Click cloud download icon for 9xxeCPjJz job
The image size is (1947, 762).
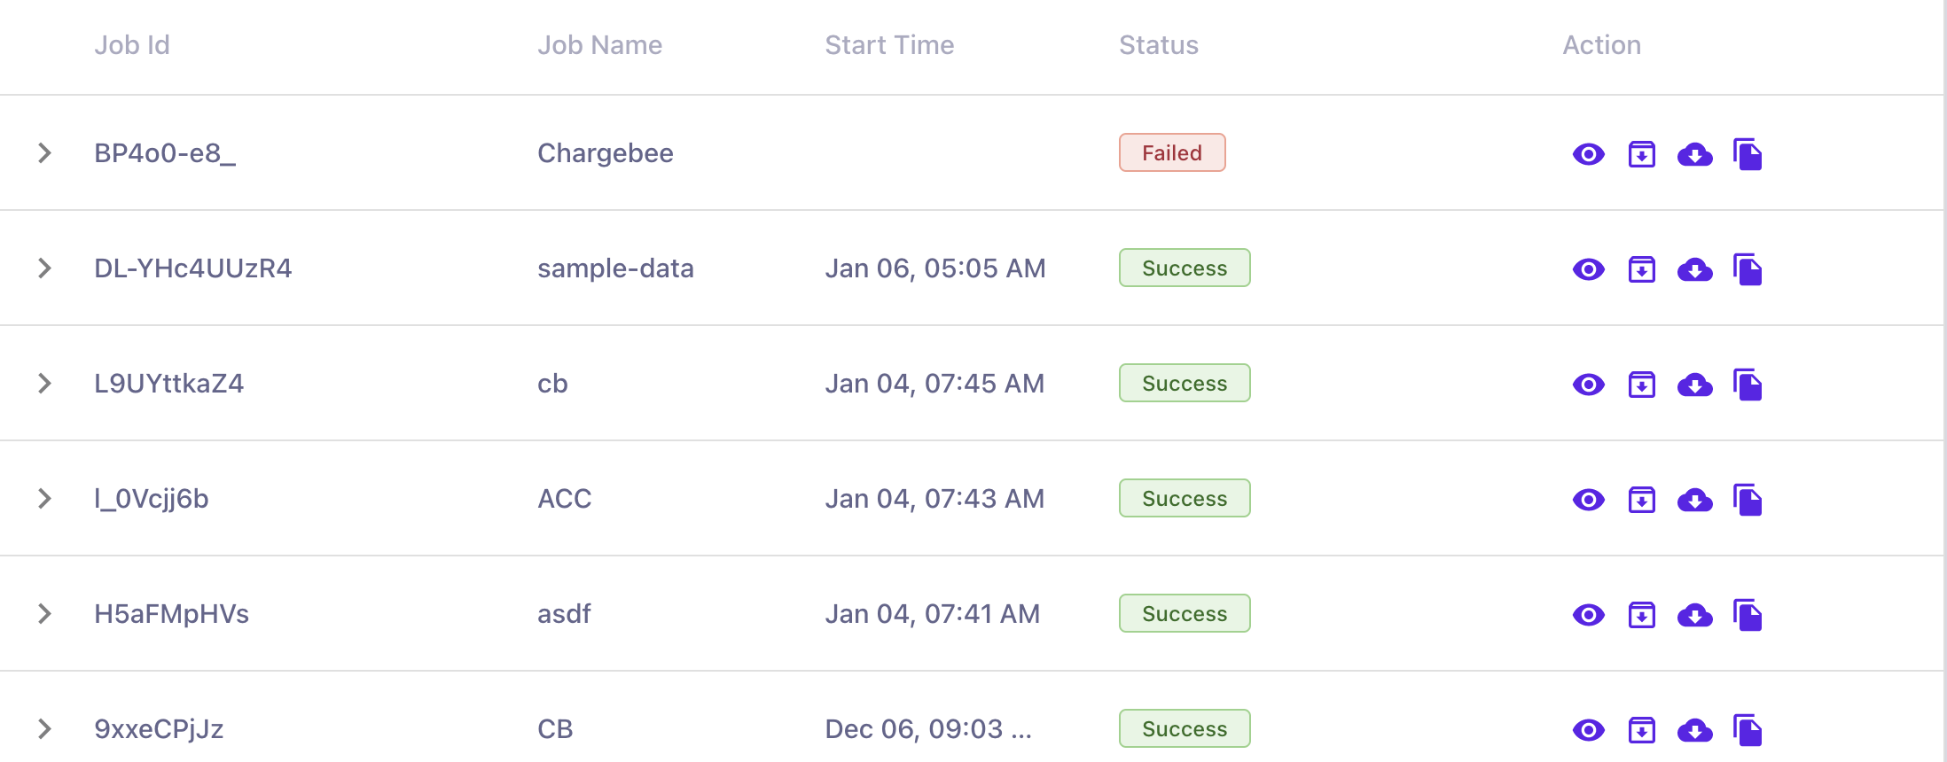(x=1694, y=731)
